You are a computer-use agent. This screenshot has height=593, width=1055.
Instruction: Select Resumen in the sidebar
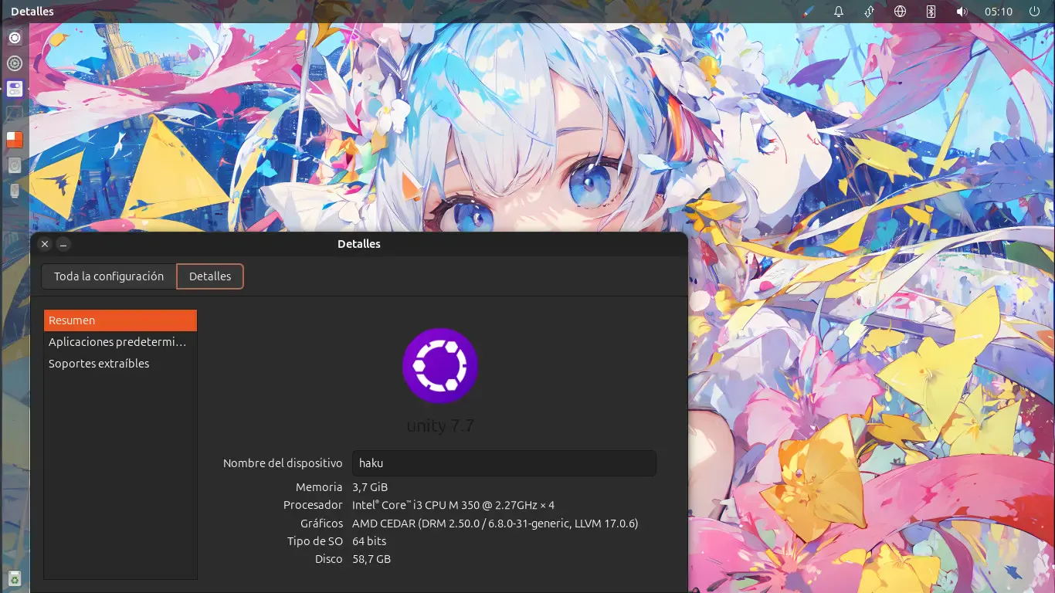click(120, 320)
